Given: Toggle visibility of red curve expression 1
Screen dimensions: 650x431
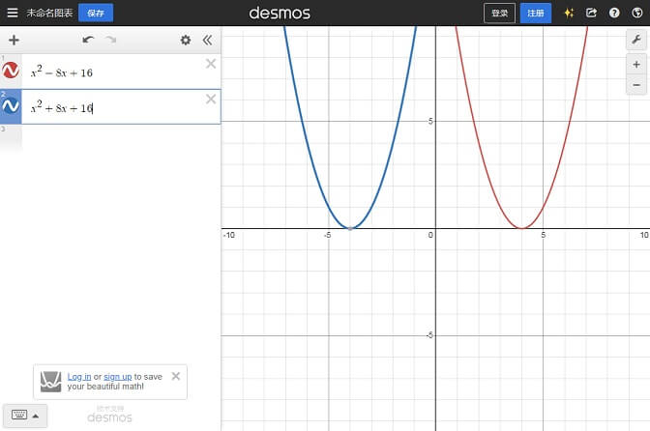Looking at the screenshot, I should click(x=11, y=71).
